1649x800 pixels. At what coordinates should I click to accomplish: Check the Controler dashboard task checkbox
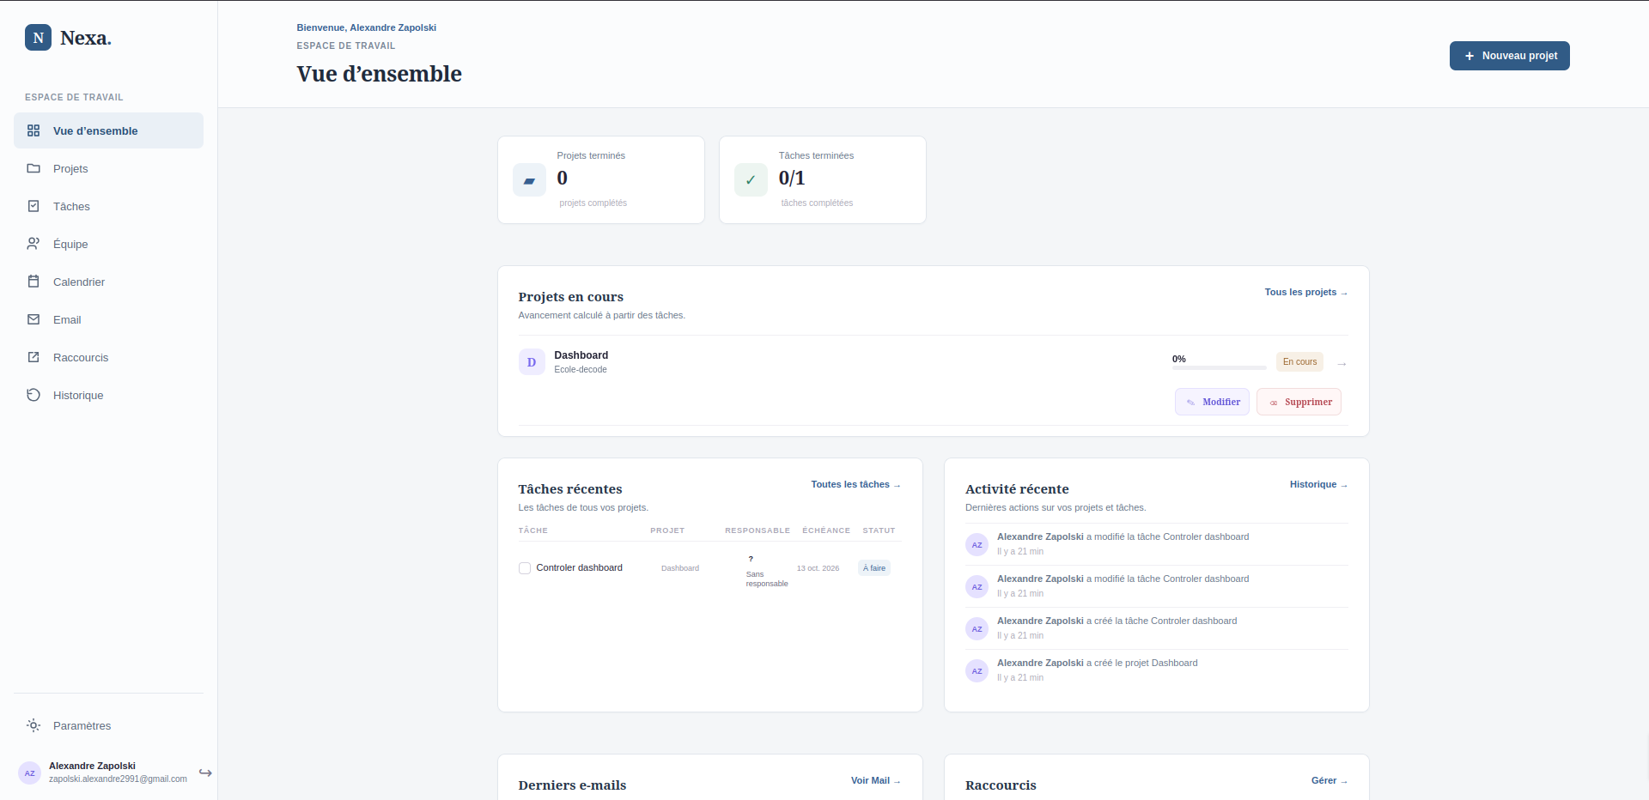point(525,568)
